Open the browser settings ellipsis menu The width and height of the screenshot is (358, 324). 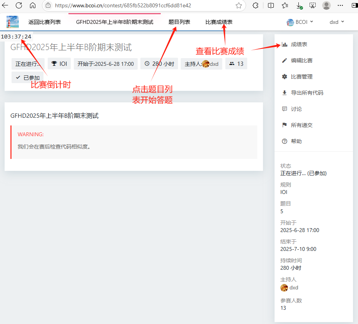point(340,5)
